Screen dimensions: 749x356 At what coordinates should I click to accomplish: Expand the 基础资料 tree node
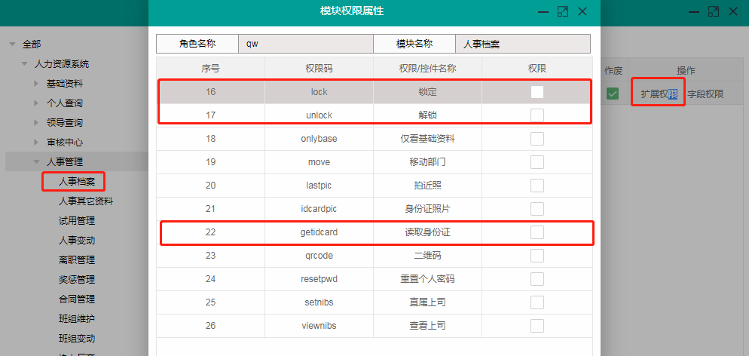[x=35, y=84]
